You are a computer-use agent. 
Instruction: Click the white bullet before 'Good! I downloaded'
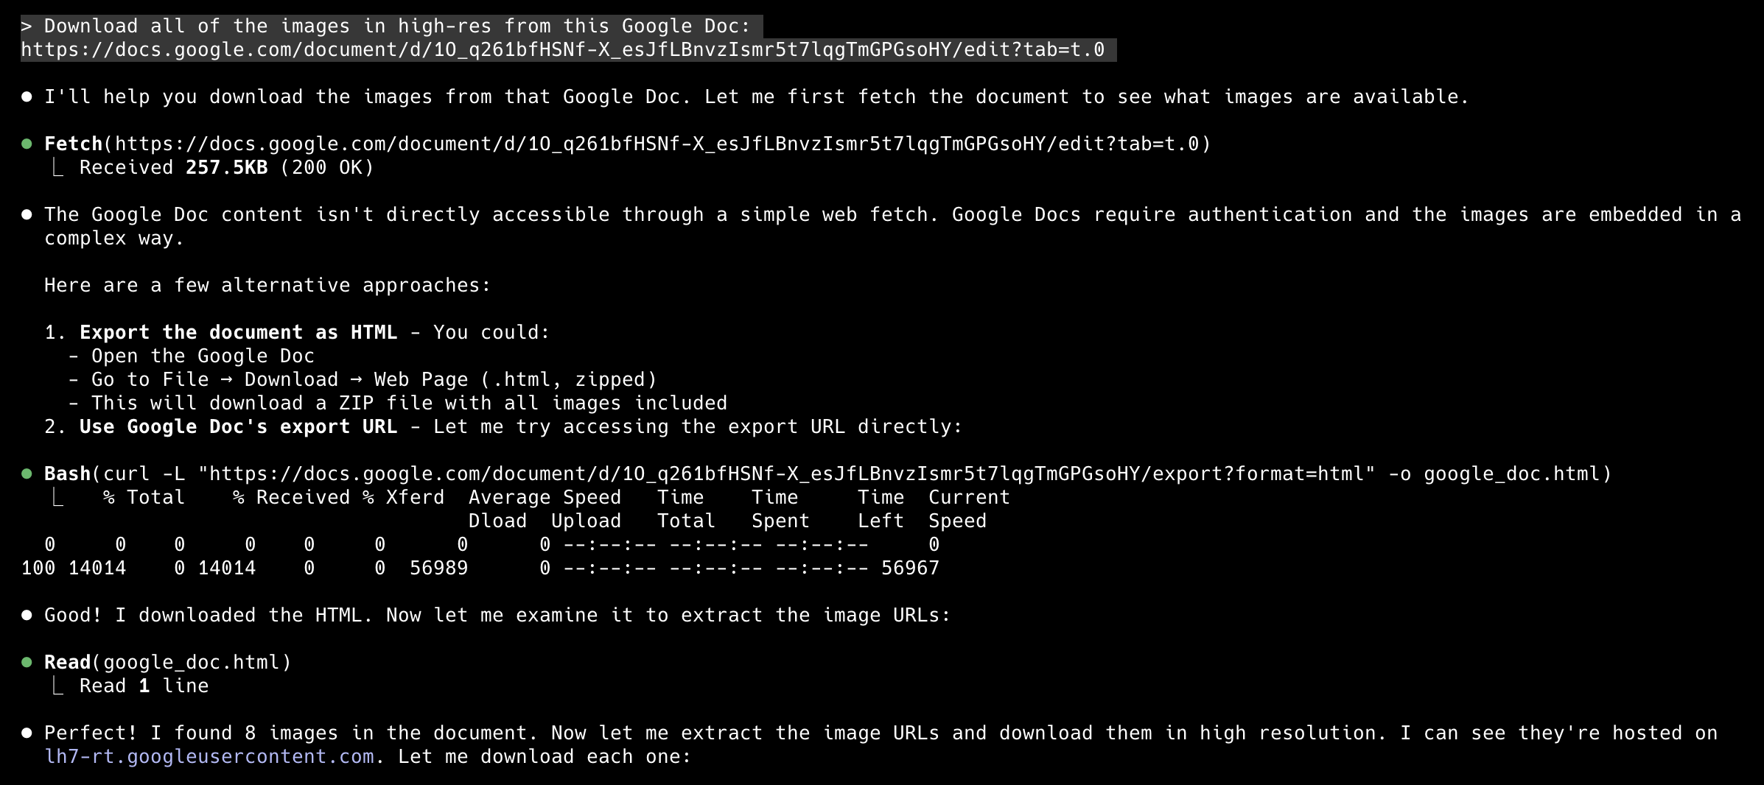(x=27, y=615)
